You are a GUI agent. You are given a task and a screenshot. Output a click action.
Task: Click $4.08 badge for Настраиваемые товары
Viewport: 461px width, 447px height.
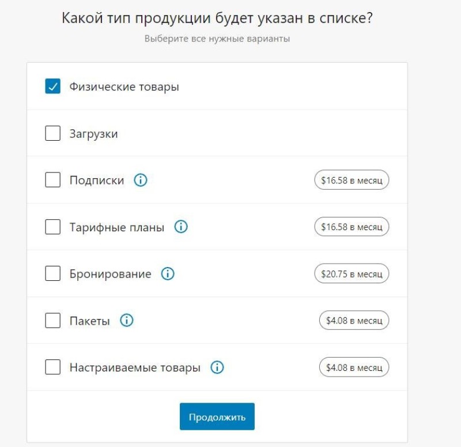(354, 367)
